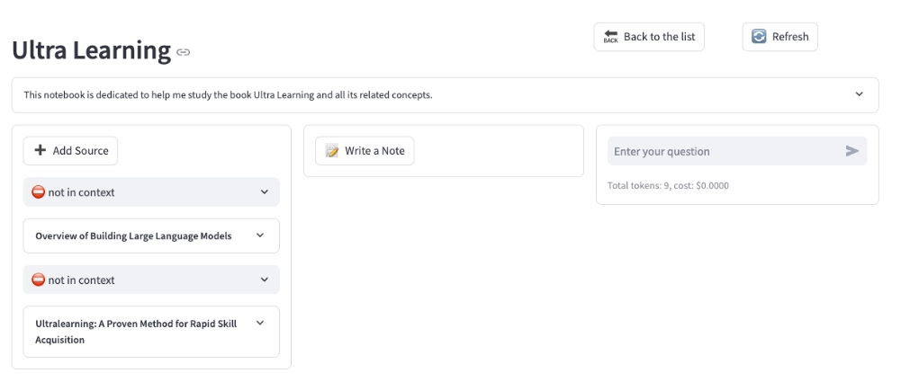Click the red no-entry icon above the Overview source
The image size is (919, 382).
(x=38, y=191)
